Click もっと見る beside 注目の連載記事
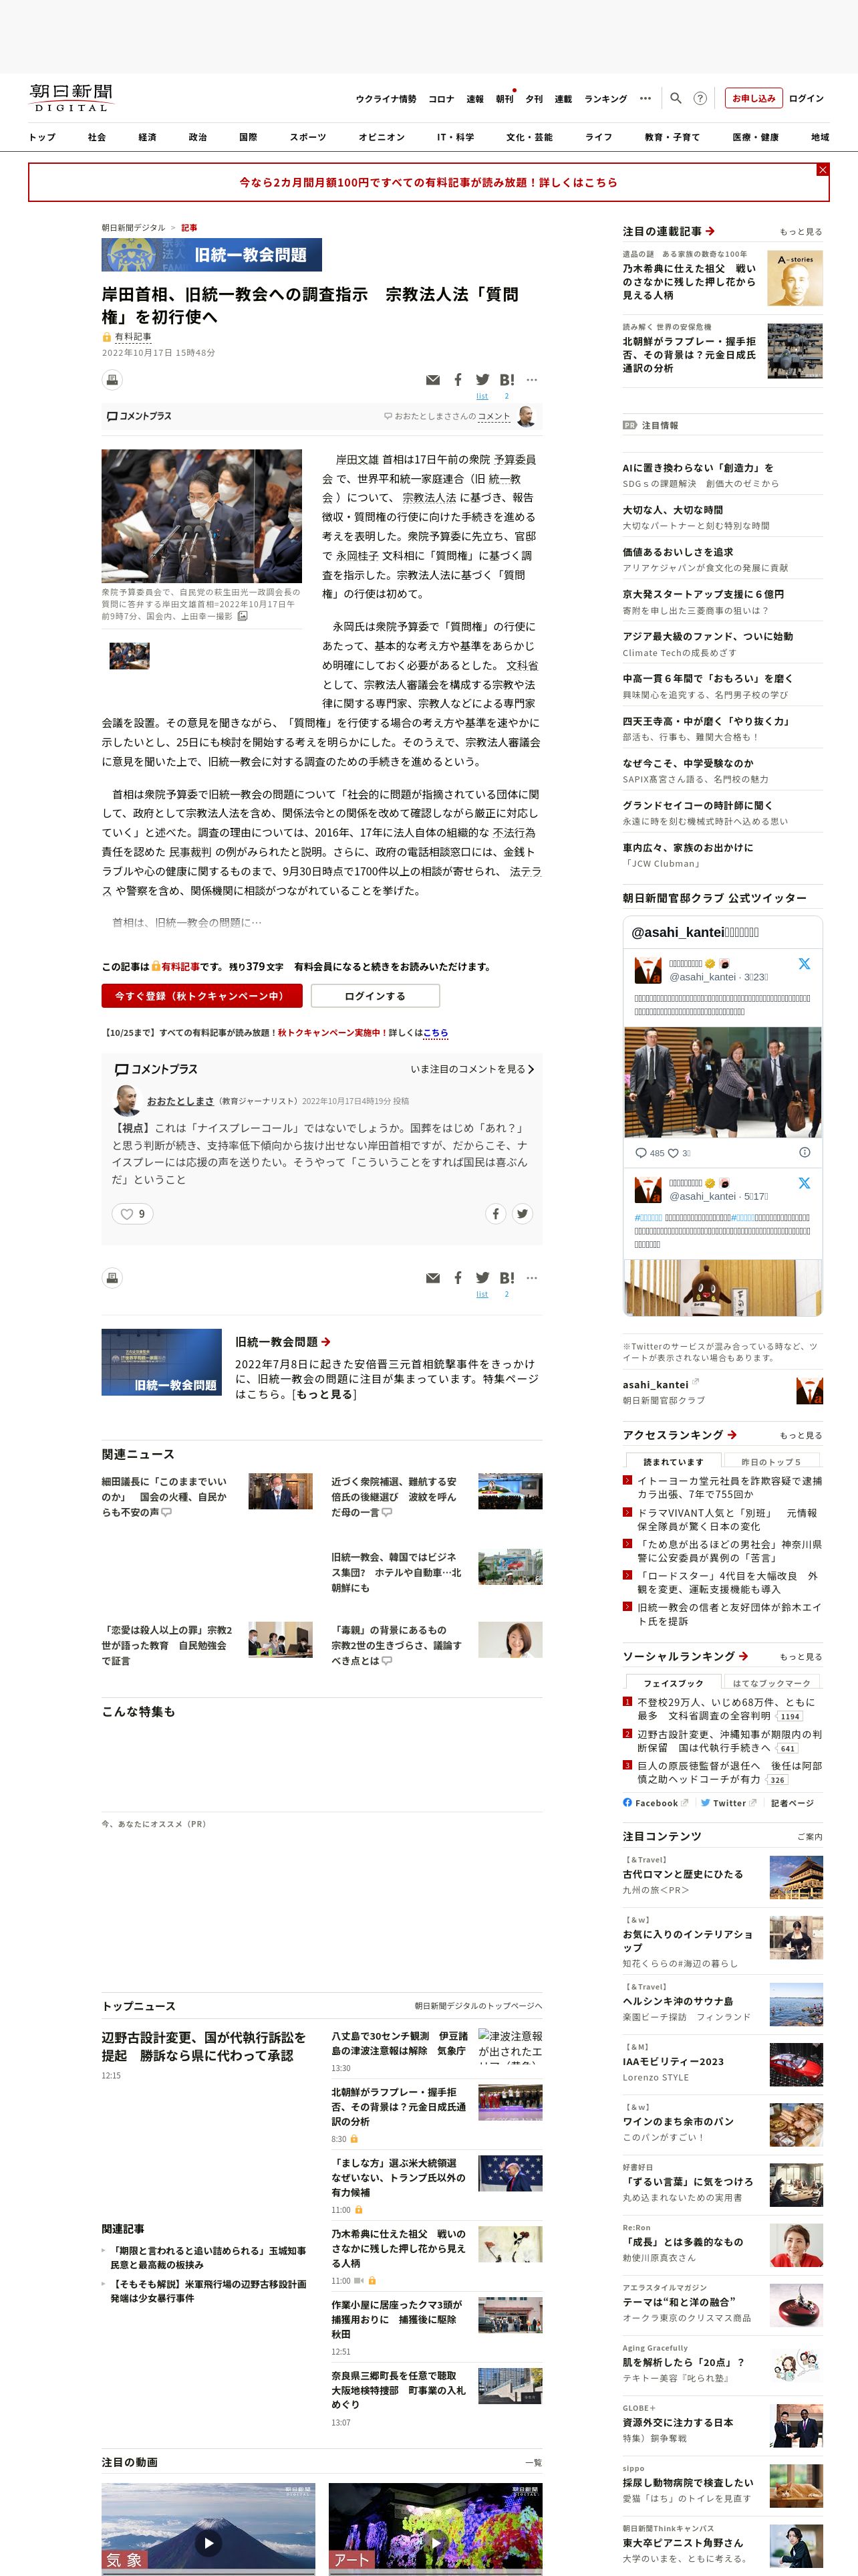 click(x=801, y=232)
